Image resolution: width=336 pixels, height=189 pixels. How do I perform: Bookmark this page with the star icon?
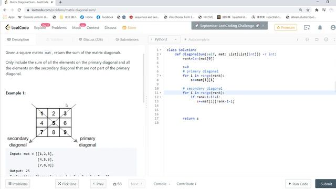pyautogui.click(x=308, y=10)
